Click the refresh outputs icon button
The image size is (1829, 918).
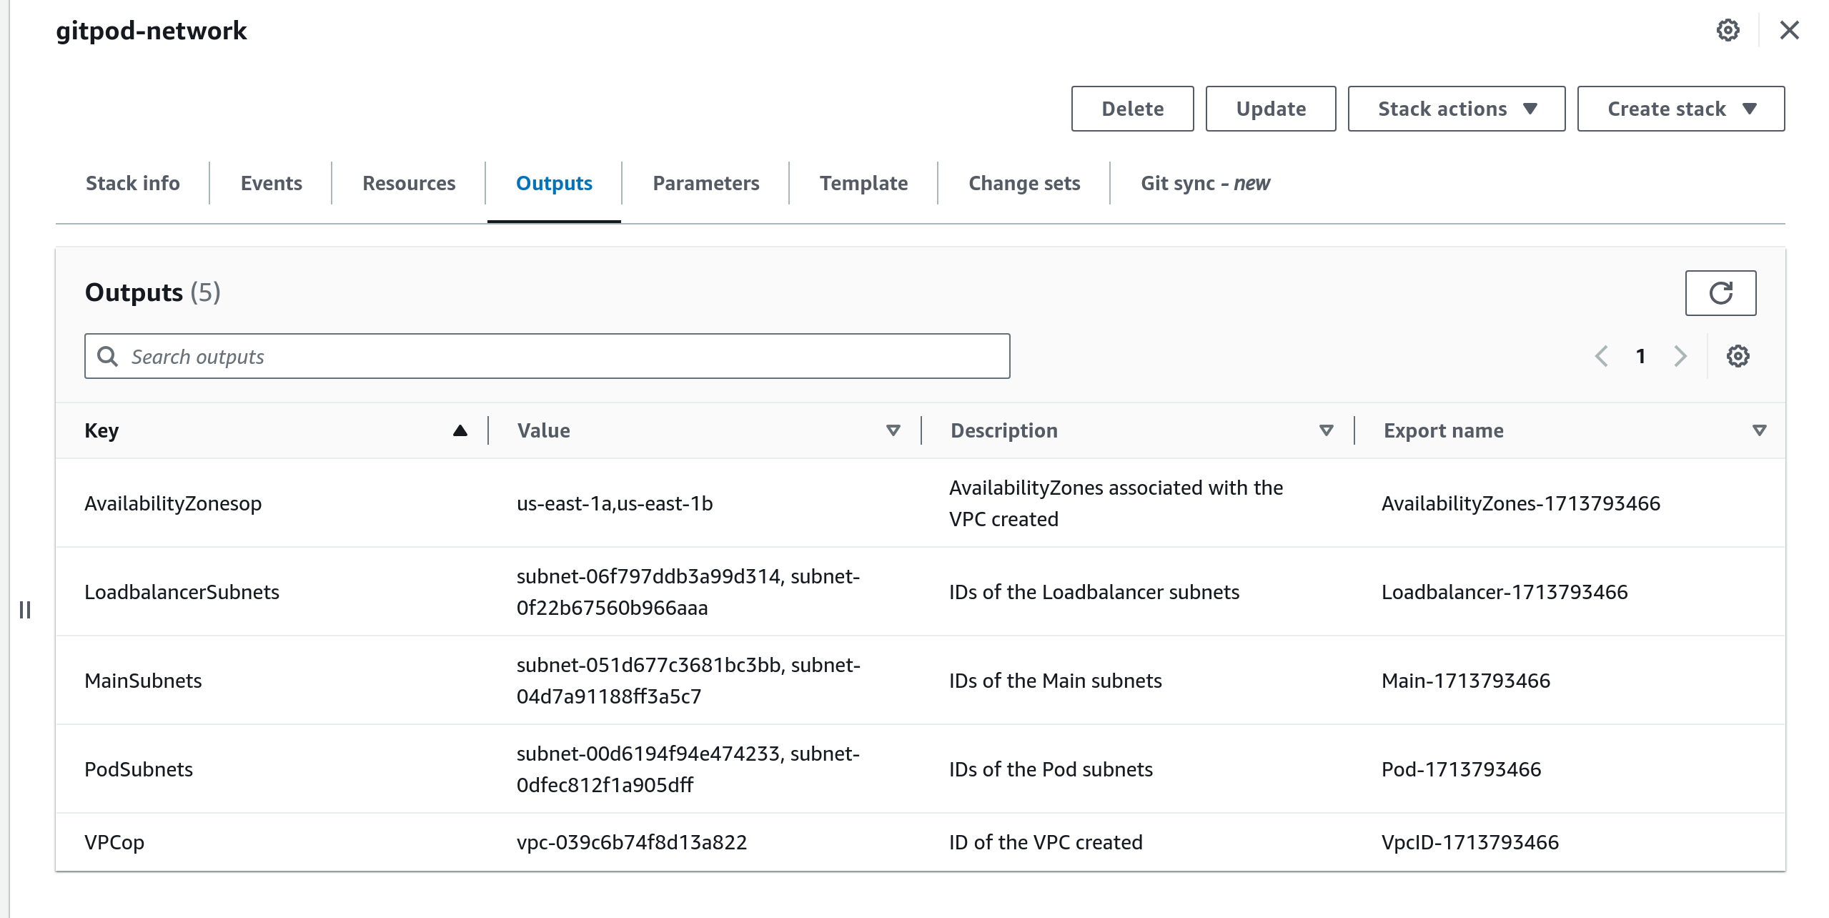[1720, 293]
